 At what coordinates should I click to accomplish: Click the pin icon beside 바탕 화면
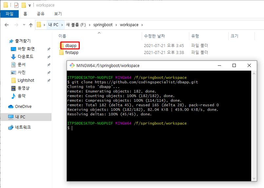tap(49, 49)
